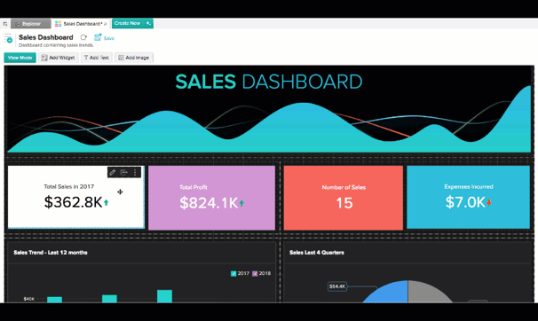Screen dimensions: 538x321
Task: Click the $54.4K data label
Action: click(337, 286)
